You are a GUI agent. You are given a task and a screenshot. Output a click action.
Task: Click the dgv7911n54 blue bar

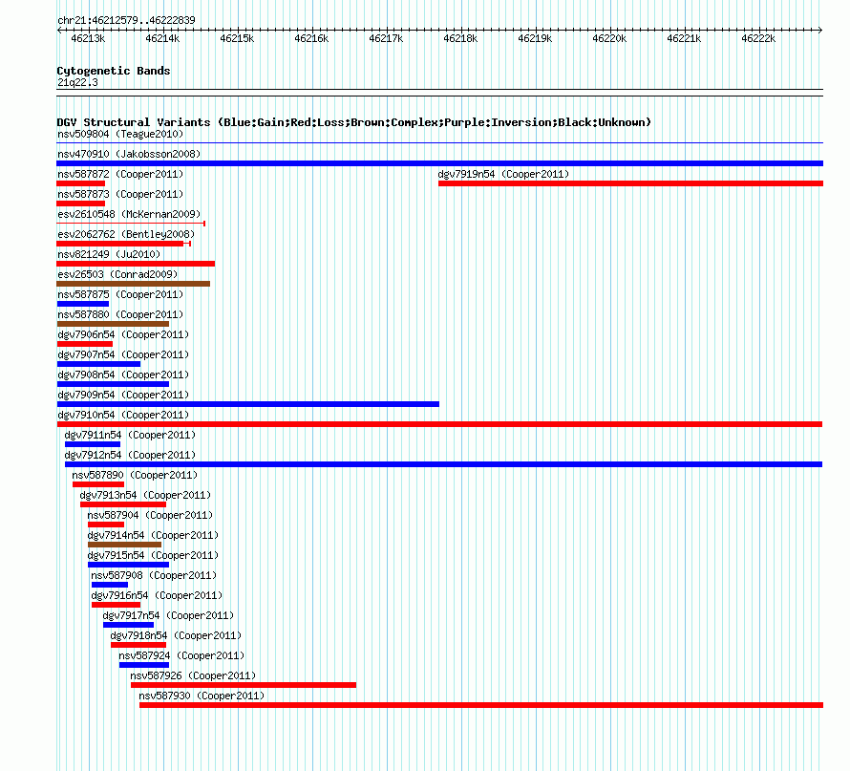coord(93,444)
